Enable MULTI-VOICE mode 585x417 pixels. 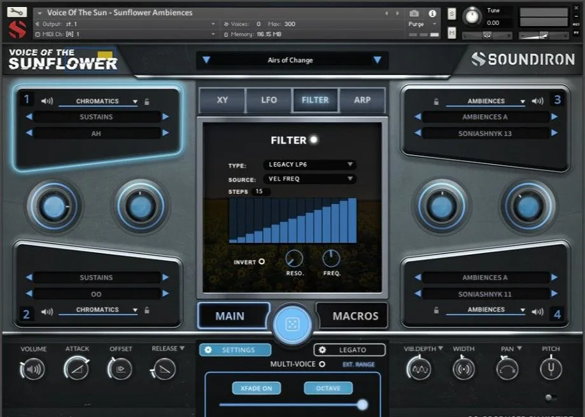[x=322, y=364]
